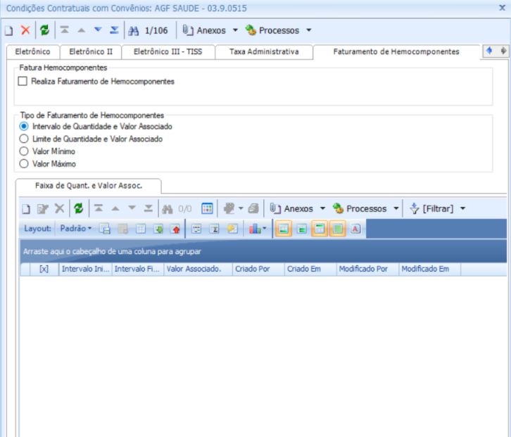
Task: Toggle the full green grid view button
Action: tap(337, 229)
